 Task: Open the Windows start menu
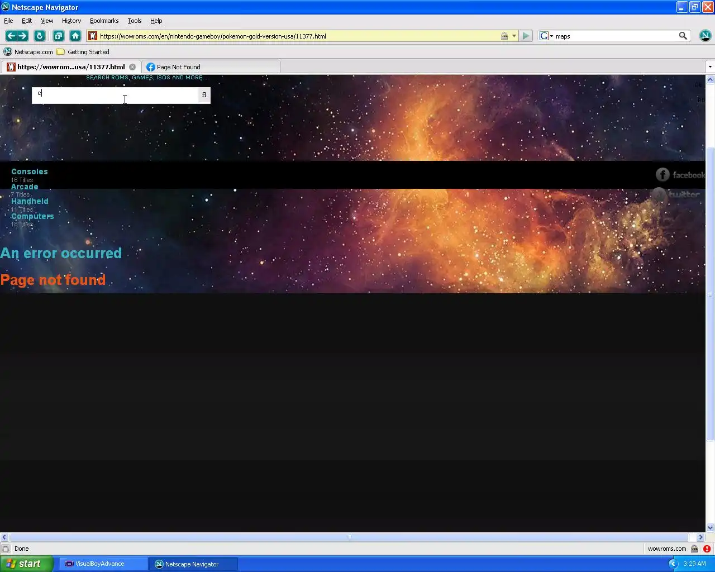point(26,564)
